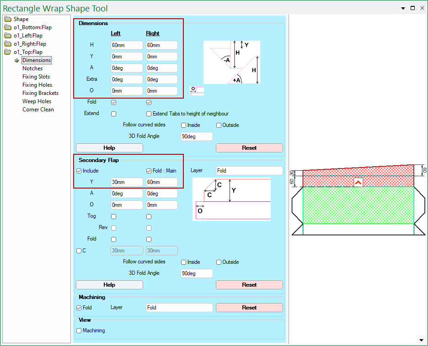Image resolution: width=428 pixels, height=346 pixels.
Task: Edit the Dimensions 3D Fold Angle field
Action: 197,136
